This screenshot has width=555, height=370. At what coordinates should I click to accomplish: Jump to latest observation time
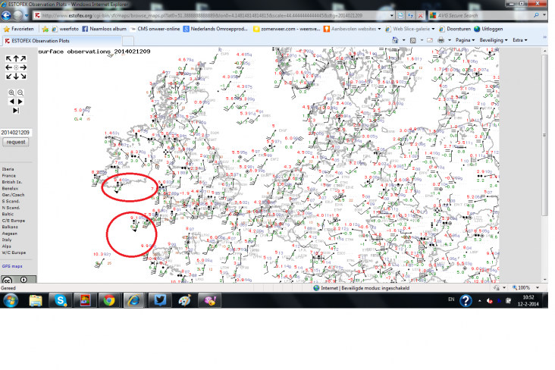point(16,111)
